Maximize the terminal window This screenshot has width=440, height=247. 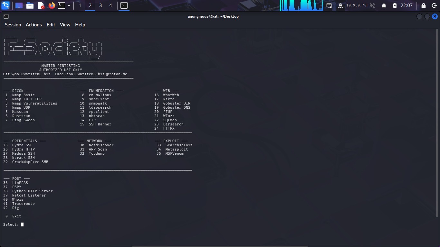pos(427,16)
